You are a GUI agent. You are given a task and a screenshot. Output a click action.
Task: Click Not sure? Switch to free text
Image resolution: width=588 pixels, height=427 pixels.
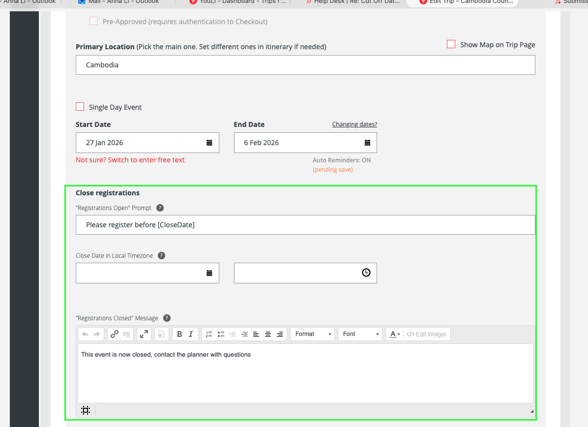tap(130, 160)
